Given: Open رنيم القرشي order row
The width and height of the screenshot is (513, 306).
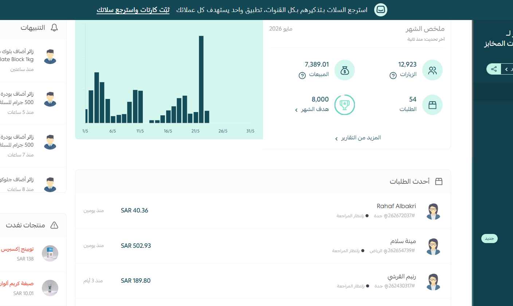Looking at the screenshot, I should click(x=263, y=281).
